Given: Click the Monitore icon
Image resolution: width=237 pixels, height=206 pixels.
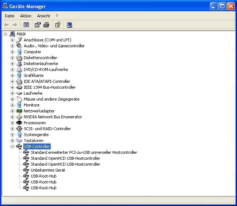Looking at the screenshot, I should [x=19, y=105].
